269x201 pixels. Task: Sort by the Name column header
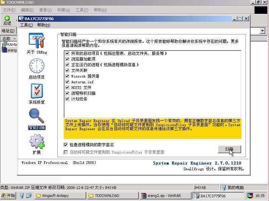click(9, 38)
